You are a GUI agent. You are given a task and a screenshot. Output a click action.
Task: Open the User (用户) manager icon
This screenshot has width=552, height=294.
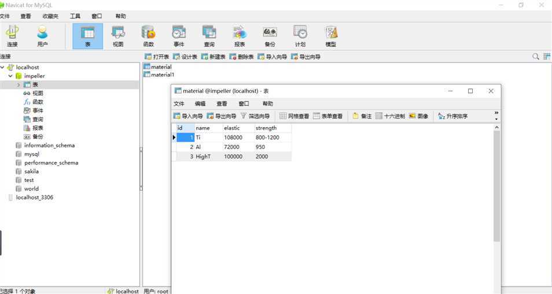pos(42,36)
